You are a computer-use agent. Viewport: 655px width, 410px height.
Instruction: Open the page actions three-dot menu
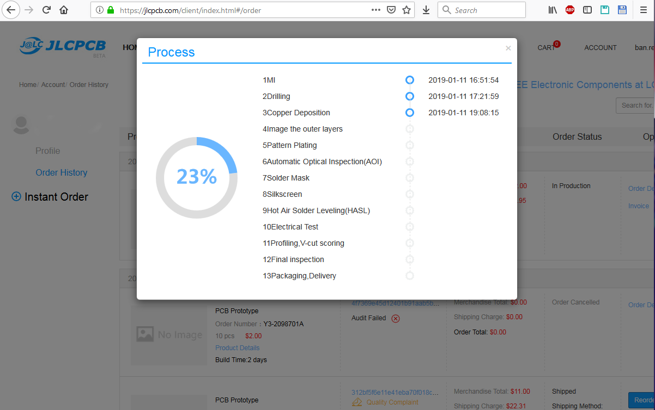coord(376,10)
